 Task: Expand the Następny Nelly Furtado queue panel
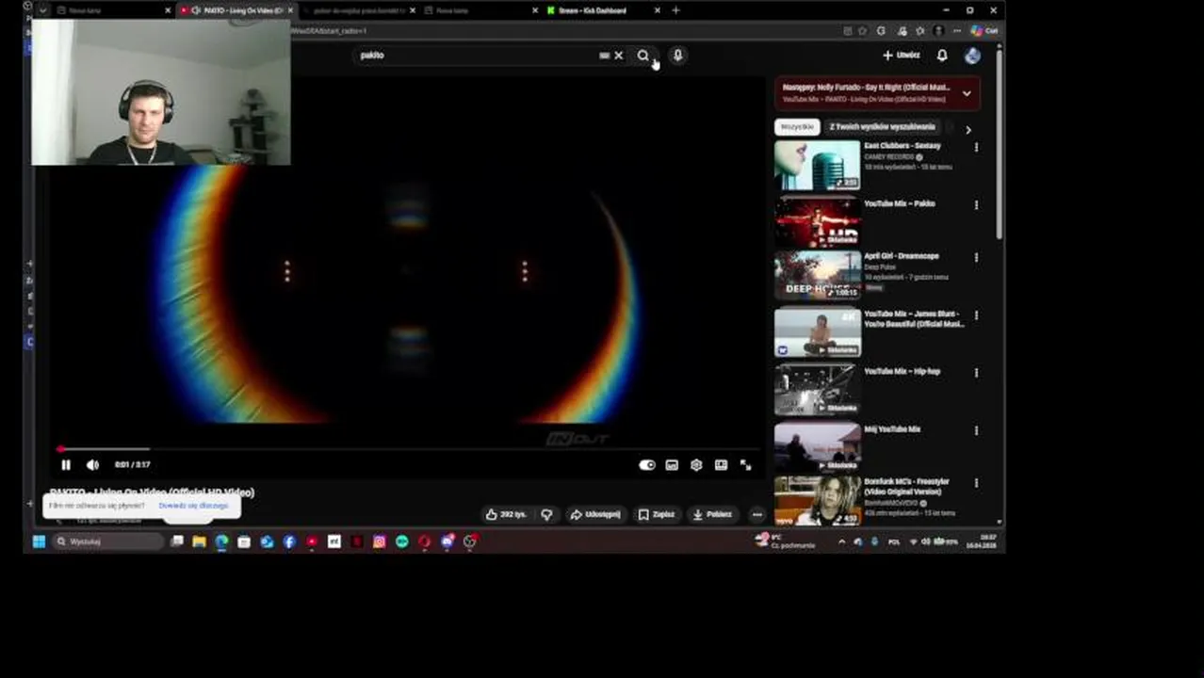[x=967, y=93]
